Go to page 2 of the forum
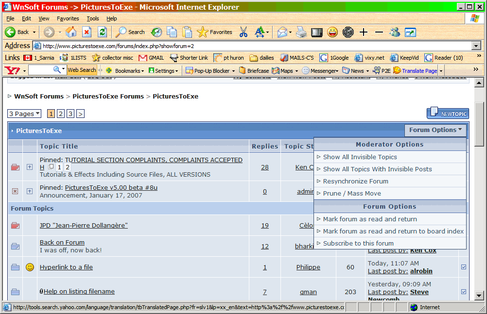Image resolution: width=487 pixels, height=314 pixels. 61,114
